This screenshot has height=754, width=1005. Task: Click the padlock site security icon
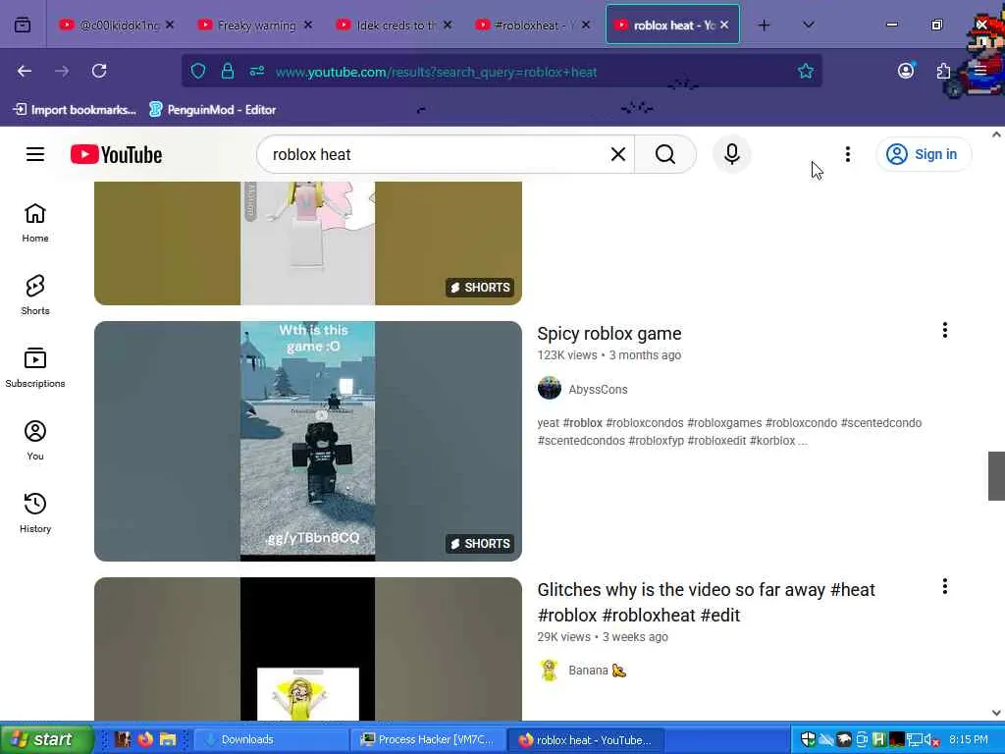(228, 71)
